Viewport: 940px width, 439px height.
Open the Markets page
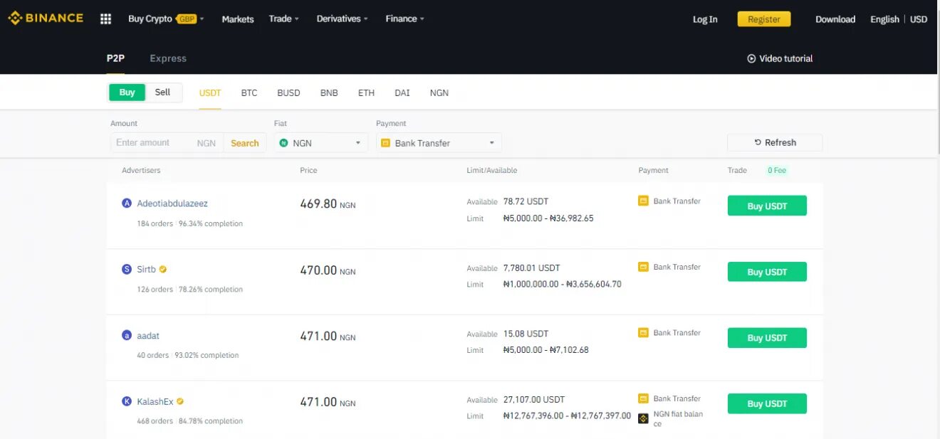(238, 19)
